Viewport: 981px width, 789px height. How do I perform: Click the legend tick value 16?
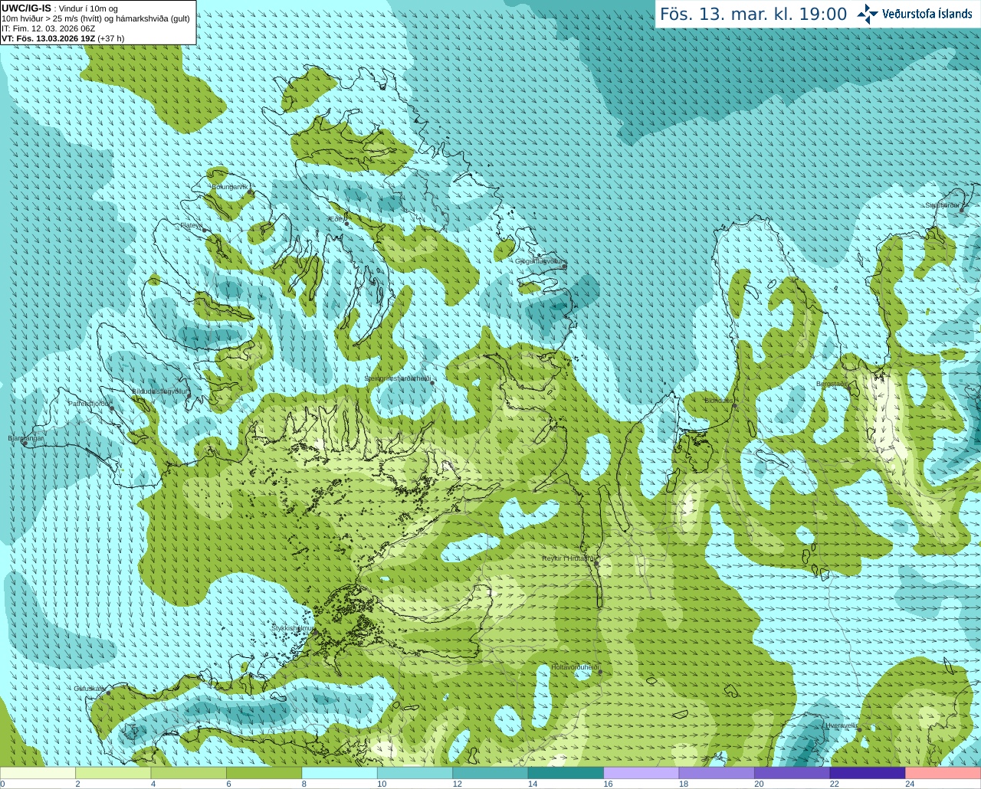(608, 784)
